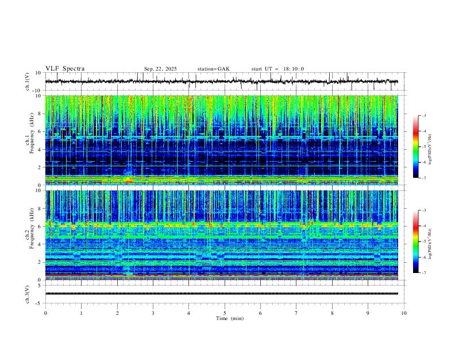Viewport: 455px width, 351px height.
Task: Click the "start UT = 18:10:0" label
Action: [x=277, y=69]
